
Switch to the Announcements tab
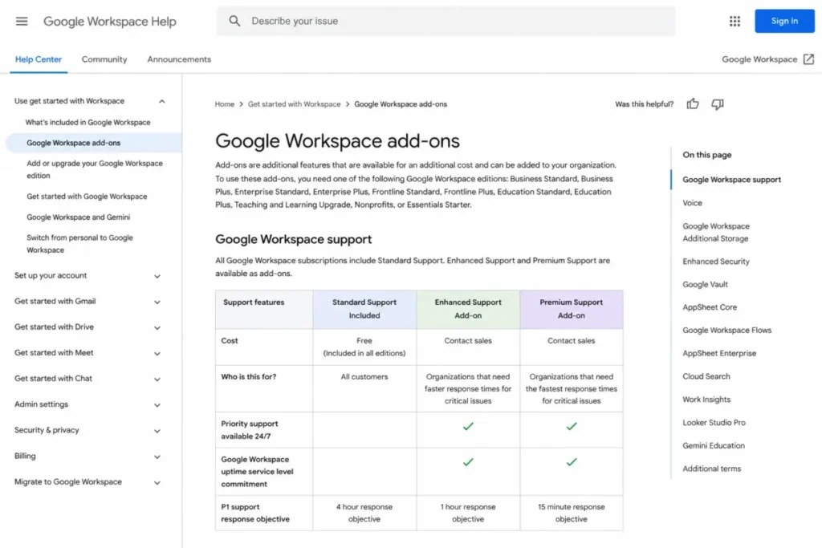click(x=179, y=59)
